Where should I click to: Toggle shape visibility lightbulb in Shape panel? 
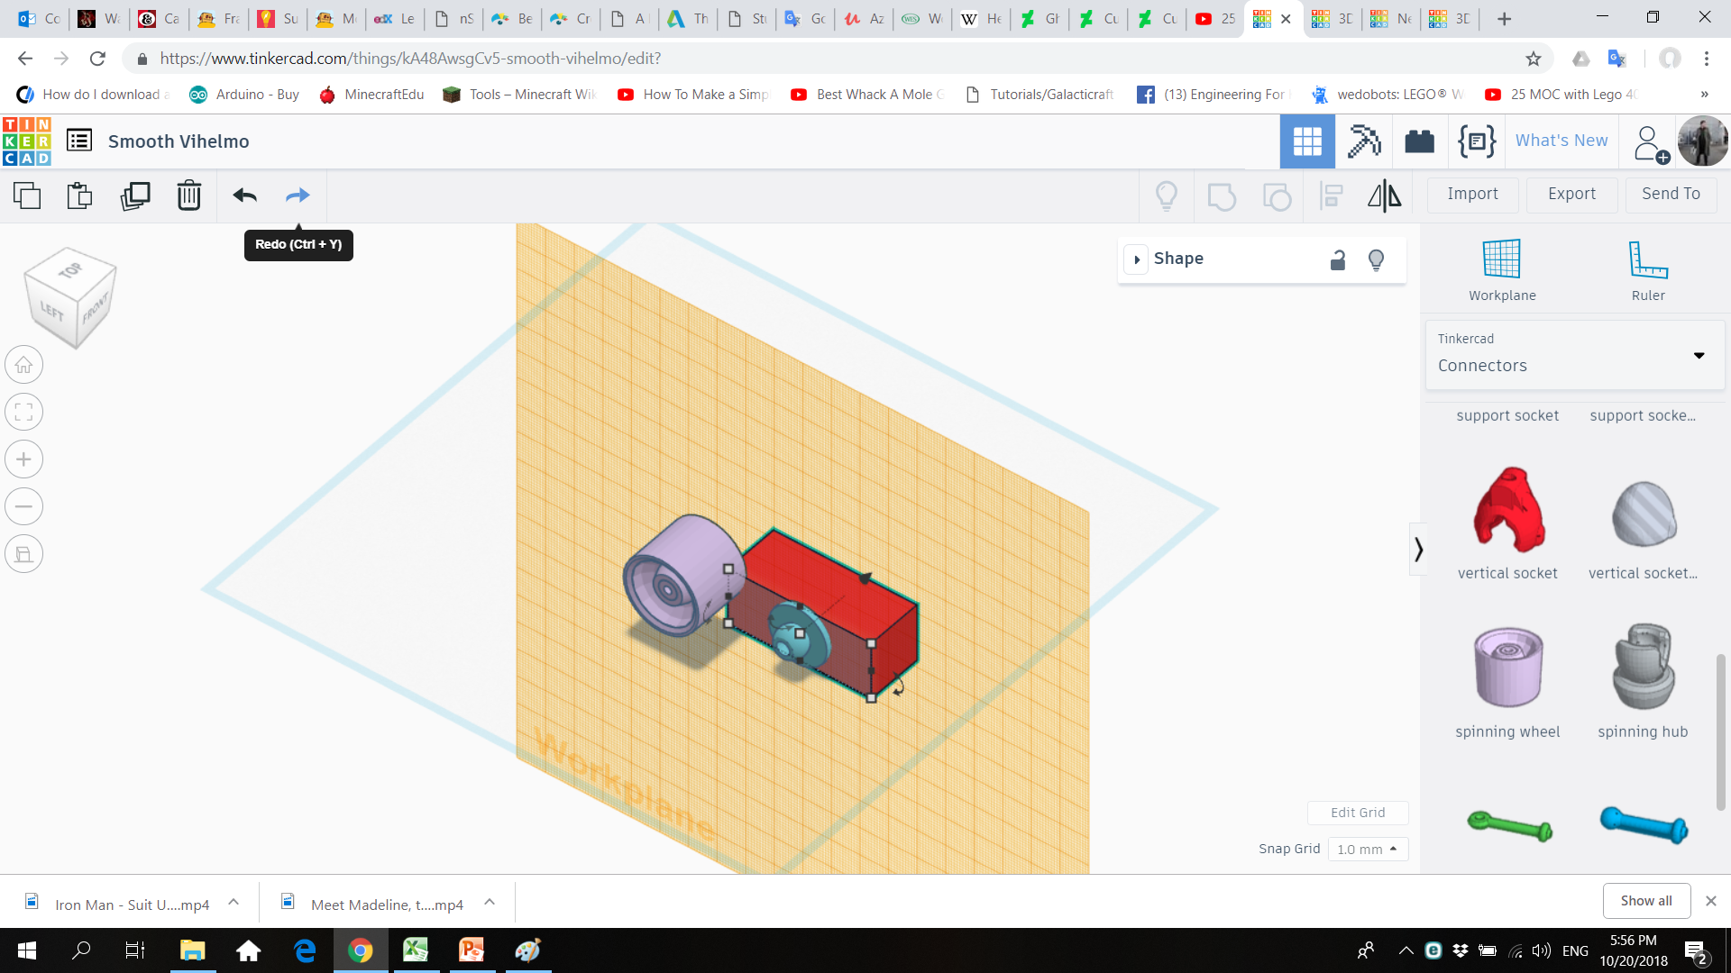(1376, 259)
